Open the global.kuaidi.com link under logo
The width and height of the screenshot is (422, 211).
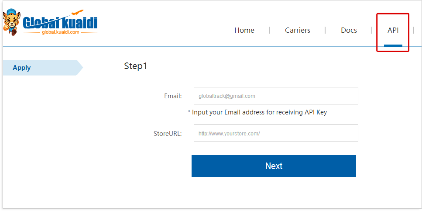tap(61, 32)
